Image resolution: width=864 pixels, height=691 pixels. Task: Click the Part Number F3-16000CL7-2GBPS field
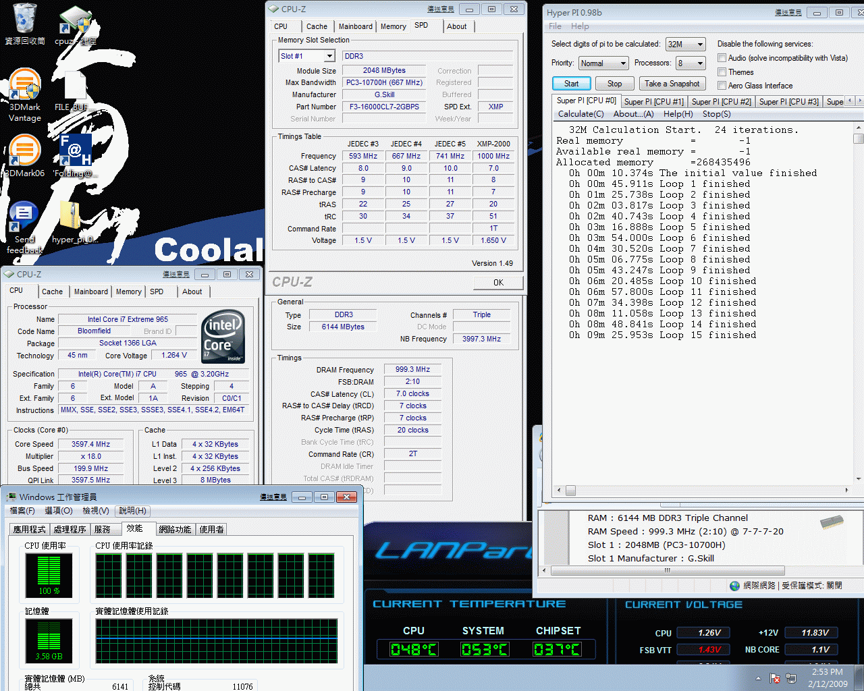[384, 107]
